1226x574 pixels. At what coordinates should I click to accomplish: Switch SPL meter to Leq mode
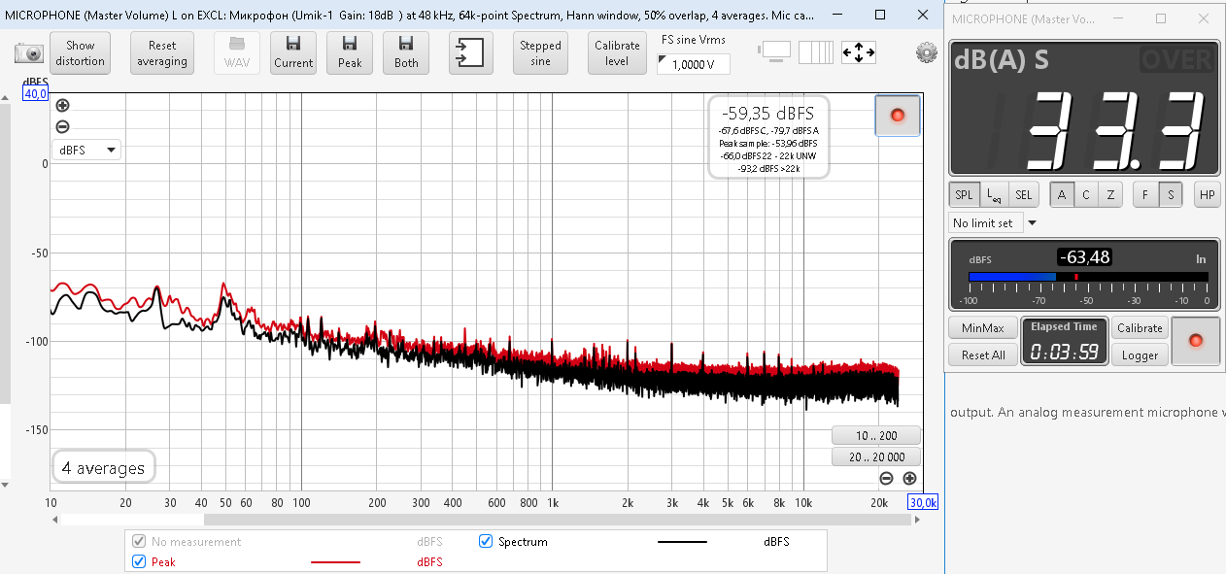994,194
